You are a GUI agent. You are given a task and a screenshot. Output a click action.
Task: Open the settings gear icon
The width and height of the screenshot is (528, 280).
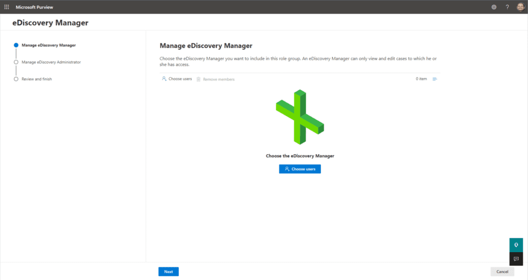493,7
